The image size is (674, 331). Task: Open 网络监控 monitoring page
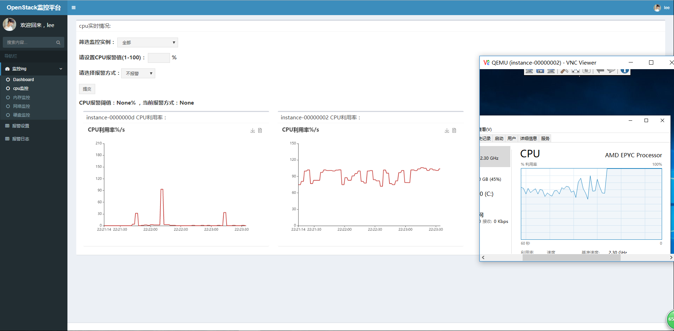coord(21,106)
